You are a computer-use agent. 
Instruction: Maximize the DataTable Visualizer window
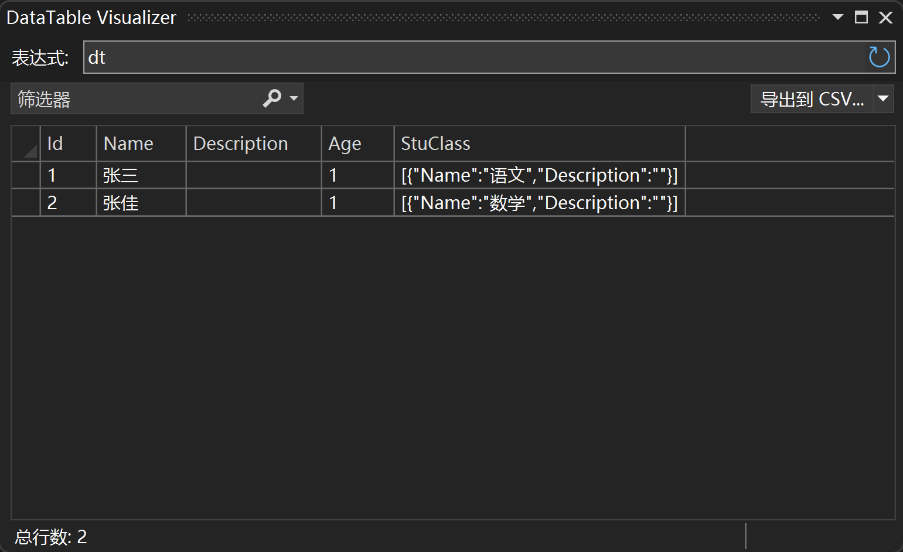coord(861,17)
